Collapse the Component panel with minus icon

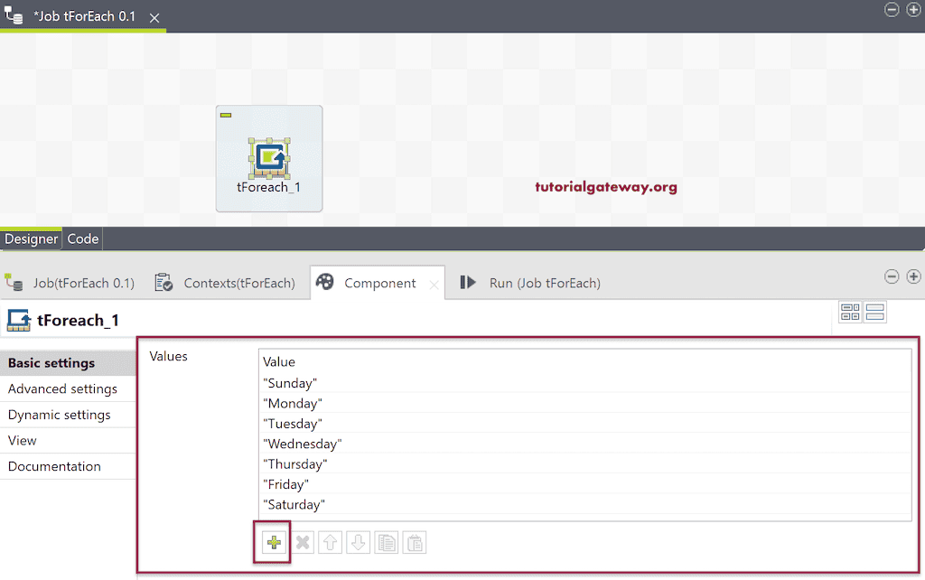(892, 277)
